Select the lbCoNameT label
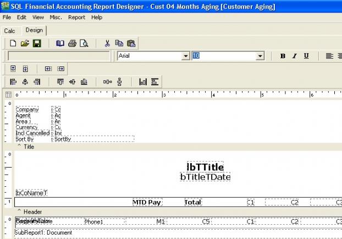This screenshot has width=342, height=239. click(31, 193)
